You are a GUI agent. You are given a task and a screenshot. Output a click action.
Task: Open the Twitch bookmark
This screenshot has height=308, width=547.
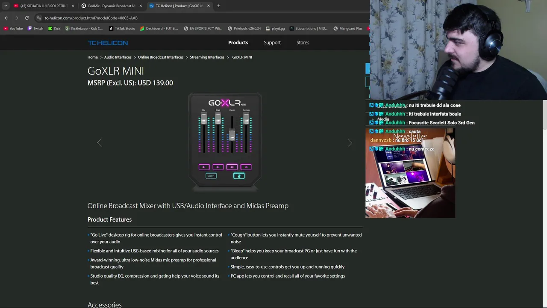point(35,28)
